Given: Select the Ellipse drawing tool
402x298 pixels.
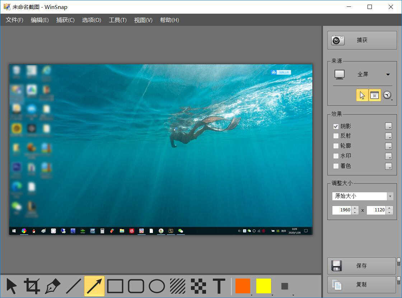Looking at the screenshot, I should click(x=156, y=286).
